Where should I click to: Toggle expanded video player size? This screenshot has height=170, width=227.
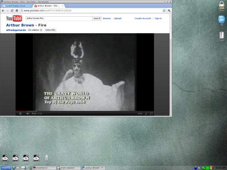(146, 114)
